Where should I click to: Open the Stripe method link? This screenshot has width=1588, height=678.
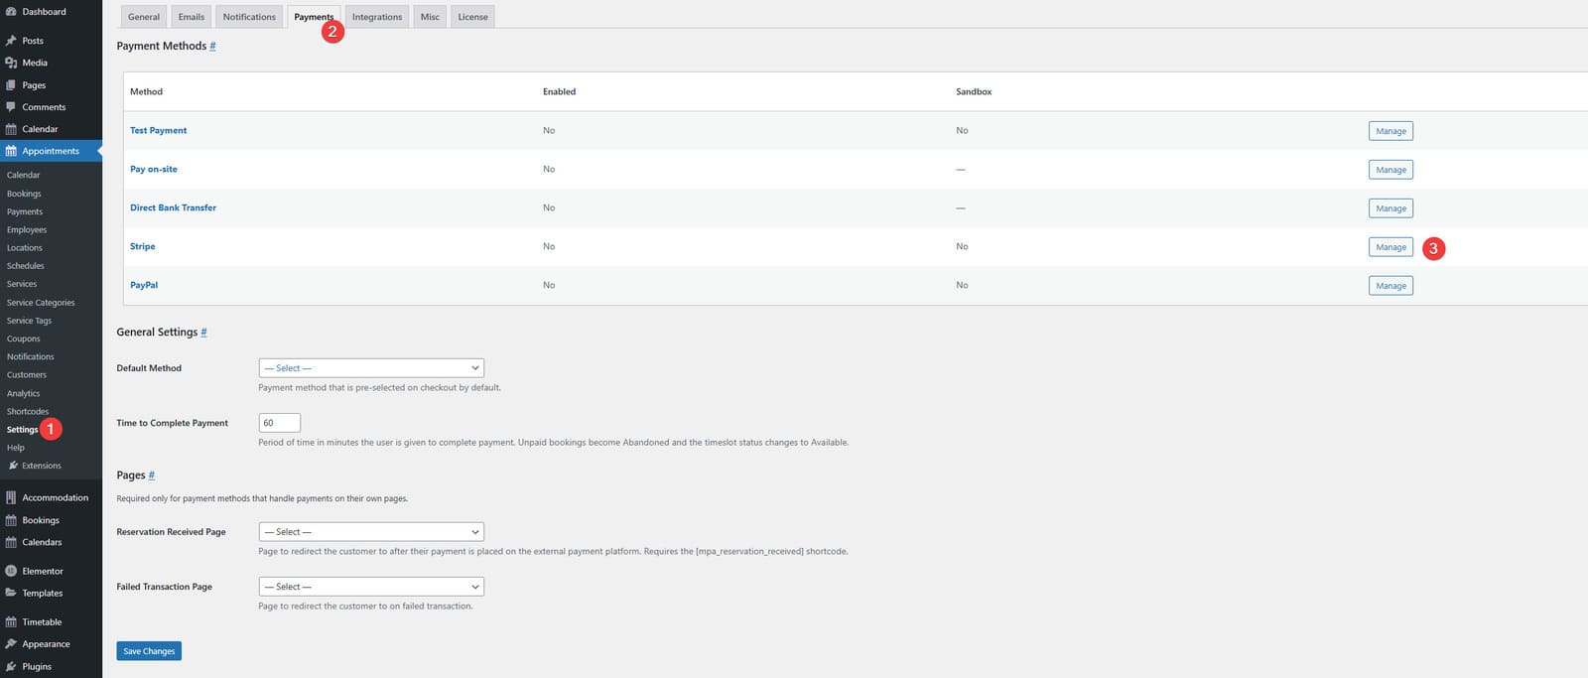click(x=143, y=246)
